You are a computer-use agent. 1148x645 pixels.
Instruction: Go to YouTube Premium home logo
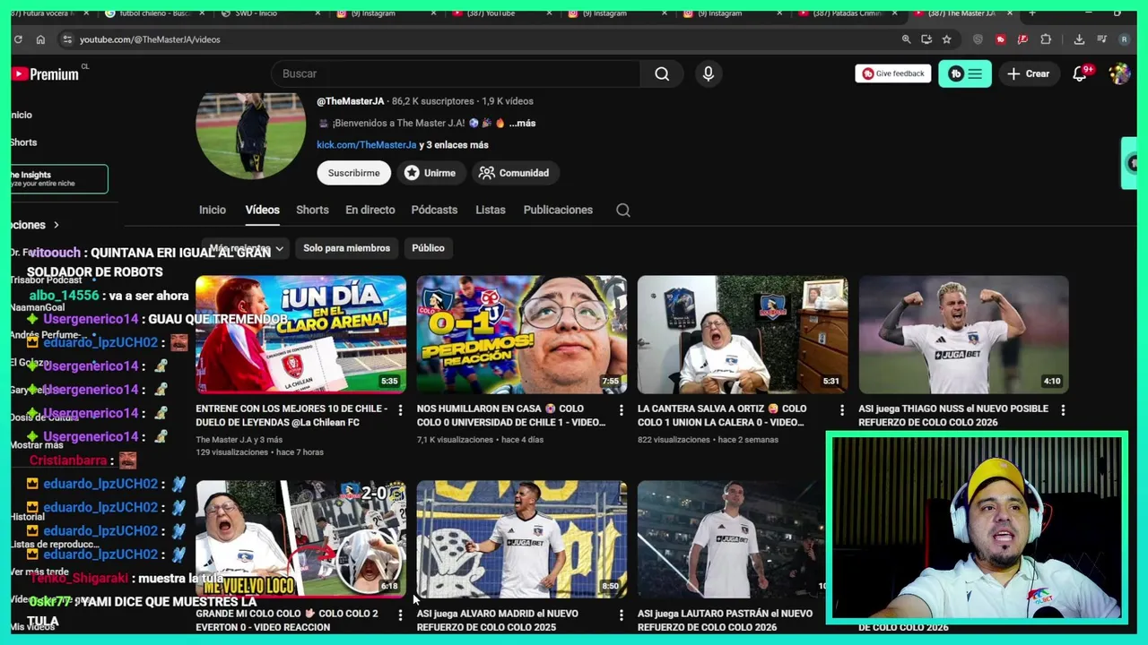[47, 73]
